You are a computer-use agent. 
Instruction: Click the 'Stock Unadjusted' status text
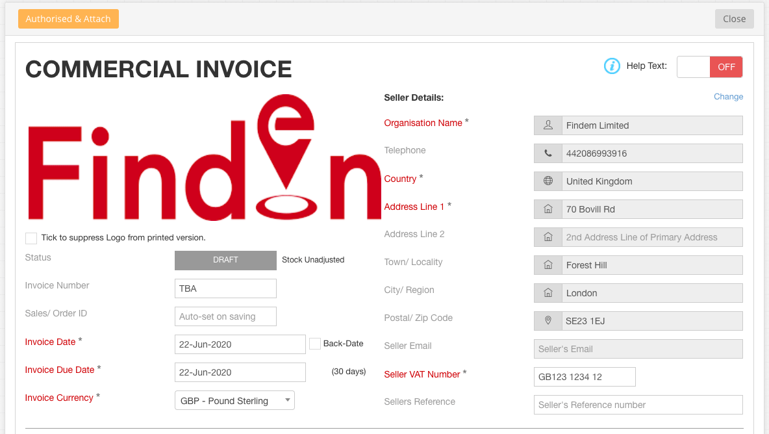313,260
